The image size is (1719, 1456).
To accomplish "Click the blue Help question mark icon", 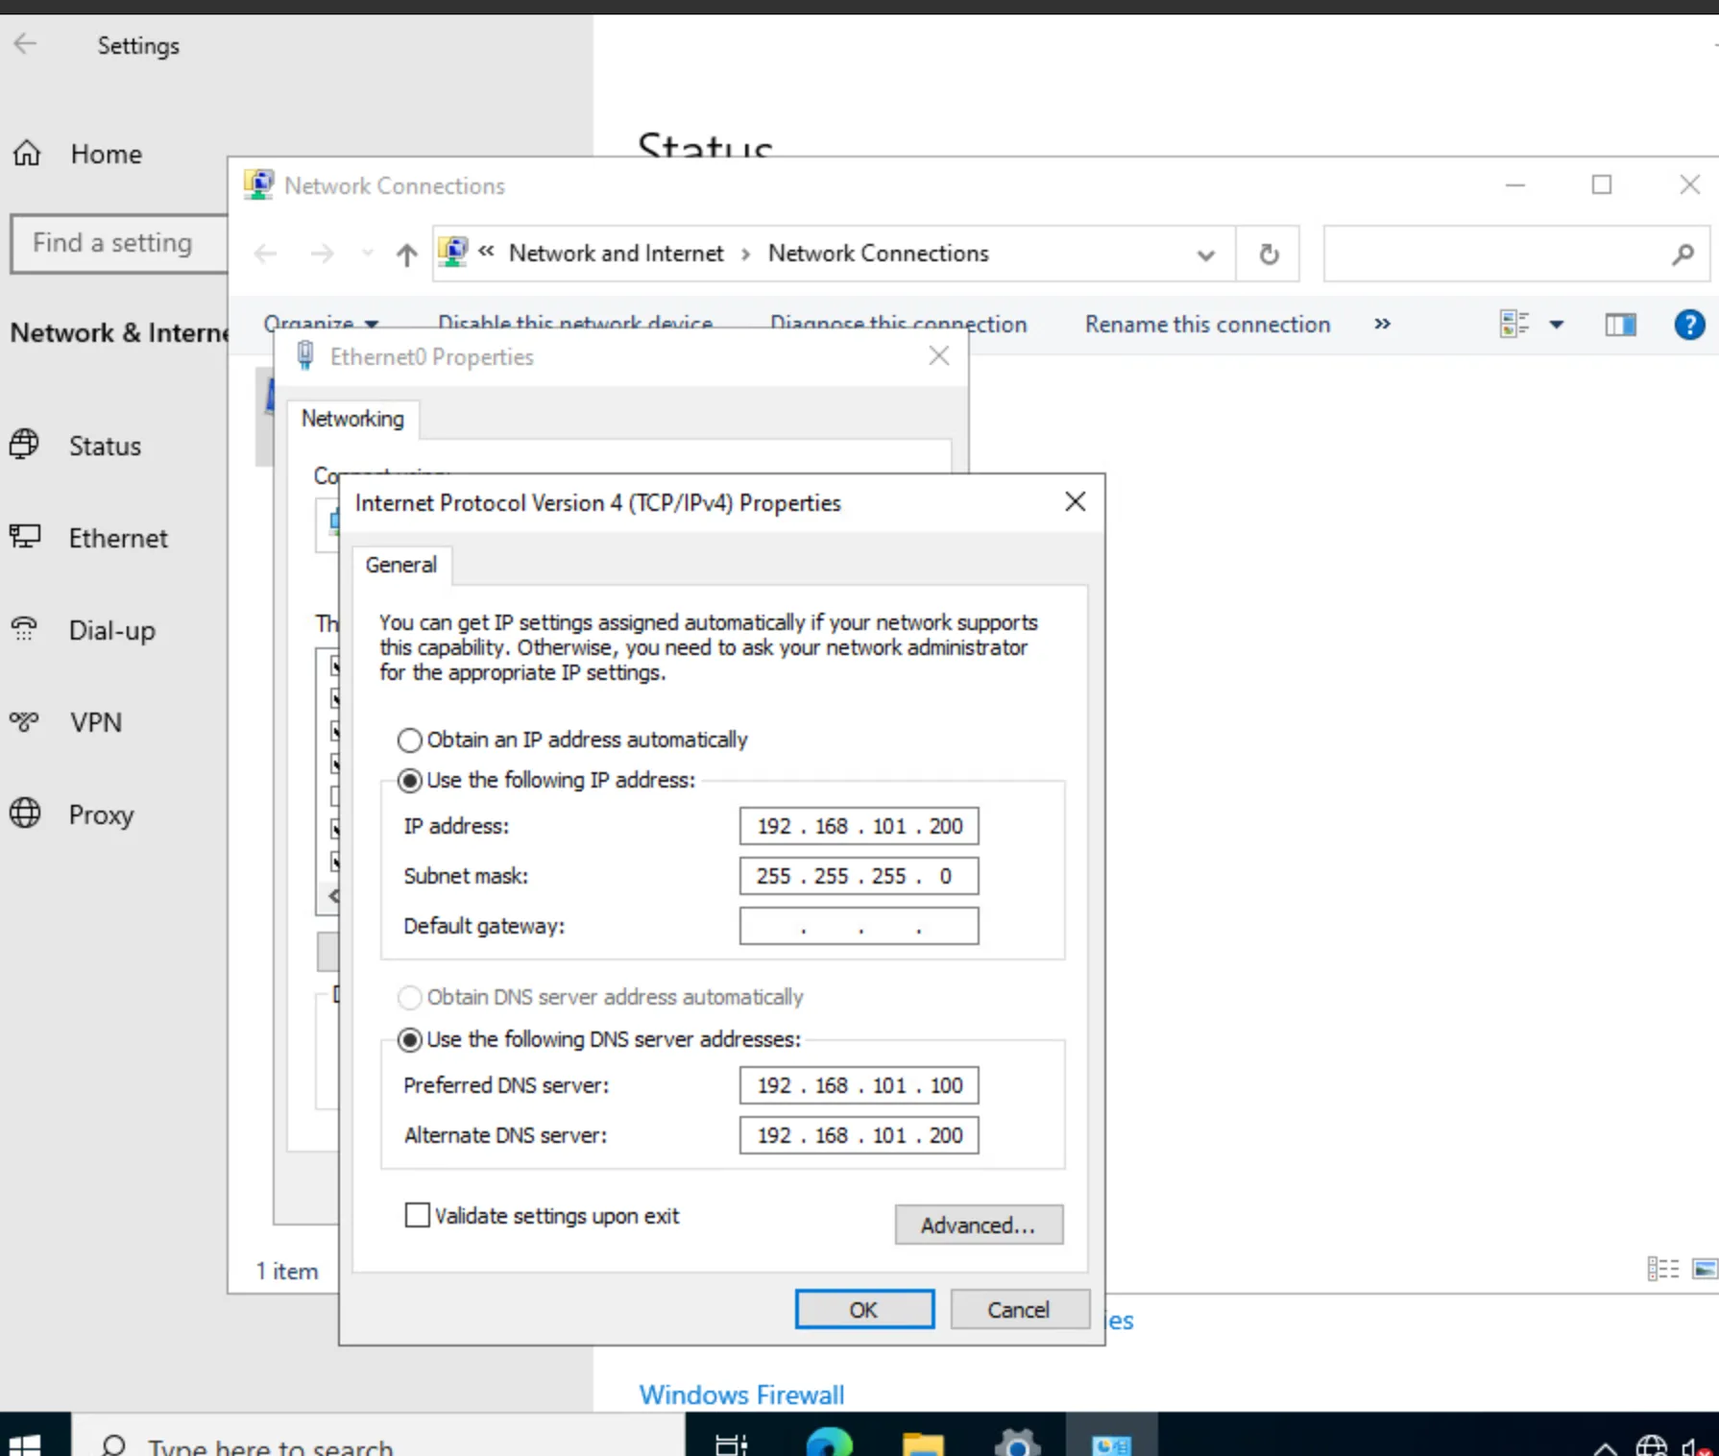I will [1688, 325].
